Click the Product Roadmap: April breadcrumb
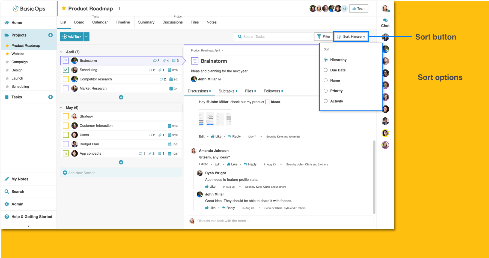 tap(205, 50)
